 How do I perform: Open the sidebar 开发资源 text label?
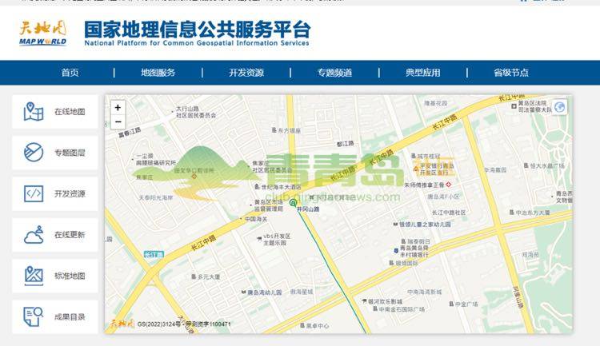(70, 194)
